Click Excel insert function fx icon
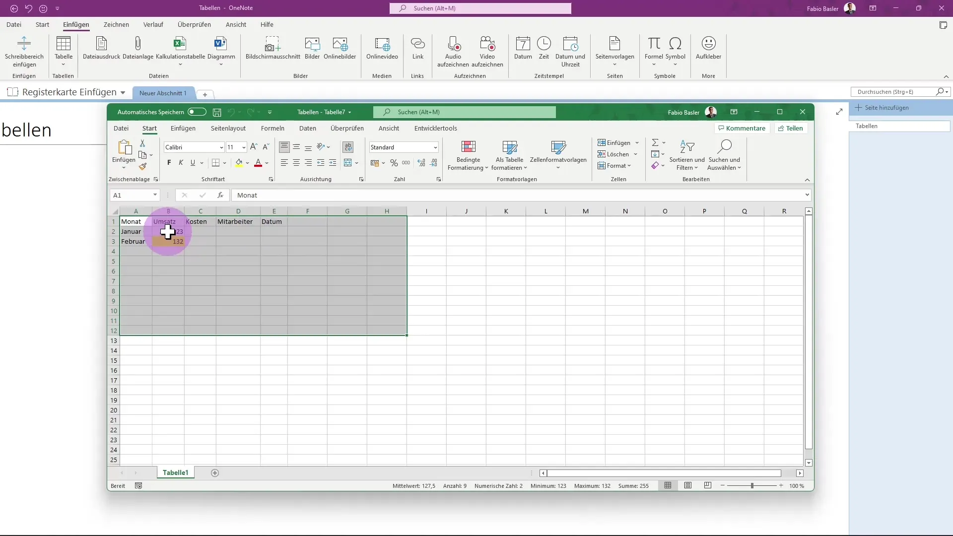The height and width of the screenshot is (536, 953). (220, 195)
